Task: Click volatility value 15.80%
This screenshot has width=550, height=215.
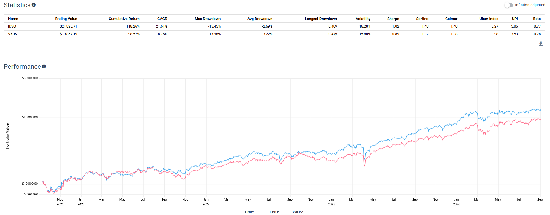Action: [365, 34]
